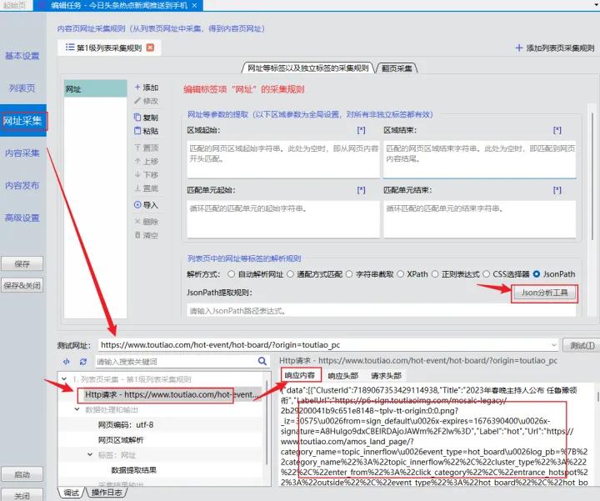Click the code view icon in debug panel
Image resolution: width=600 pixels, height=501 pixels.
click(67, 361)
